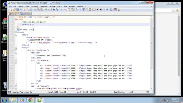Open the Search menu

[x=21, y=6]
